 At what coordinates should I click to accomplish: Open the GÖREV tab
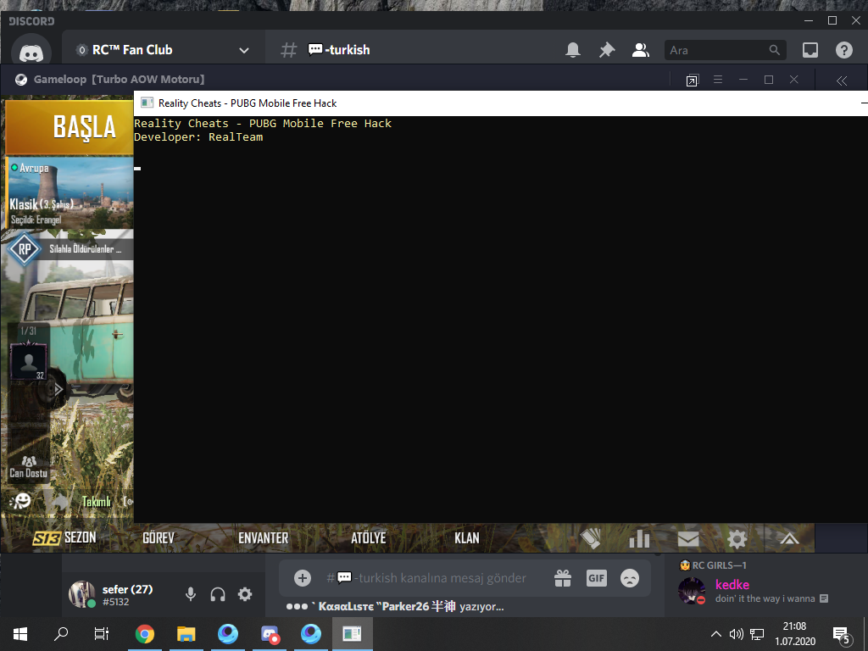pos(159,538)
